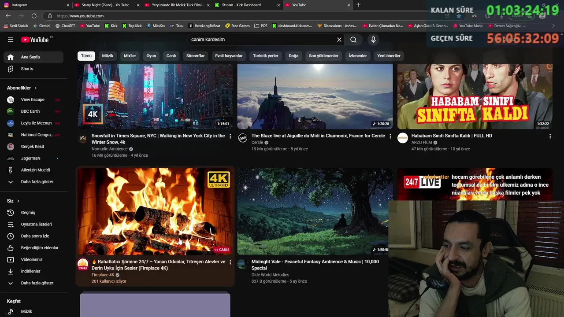Open the YouTube Music bookmark
This screenshot has width=564, height=317.
[468, 26]
